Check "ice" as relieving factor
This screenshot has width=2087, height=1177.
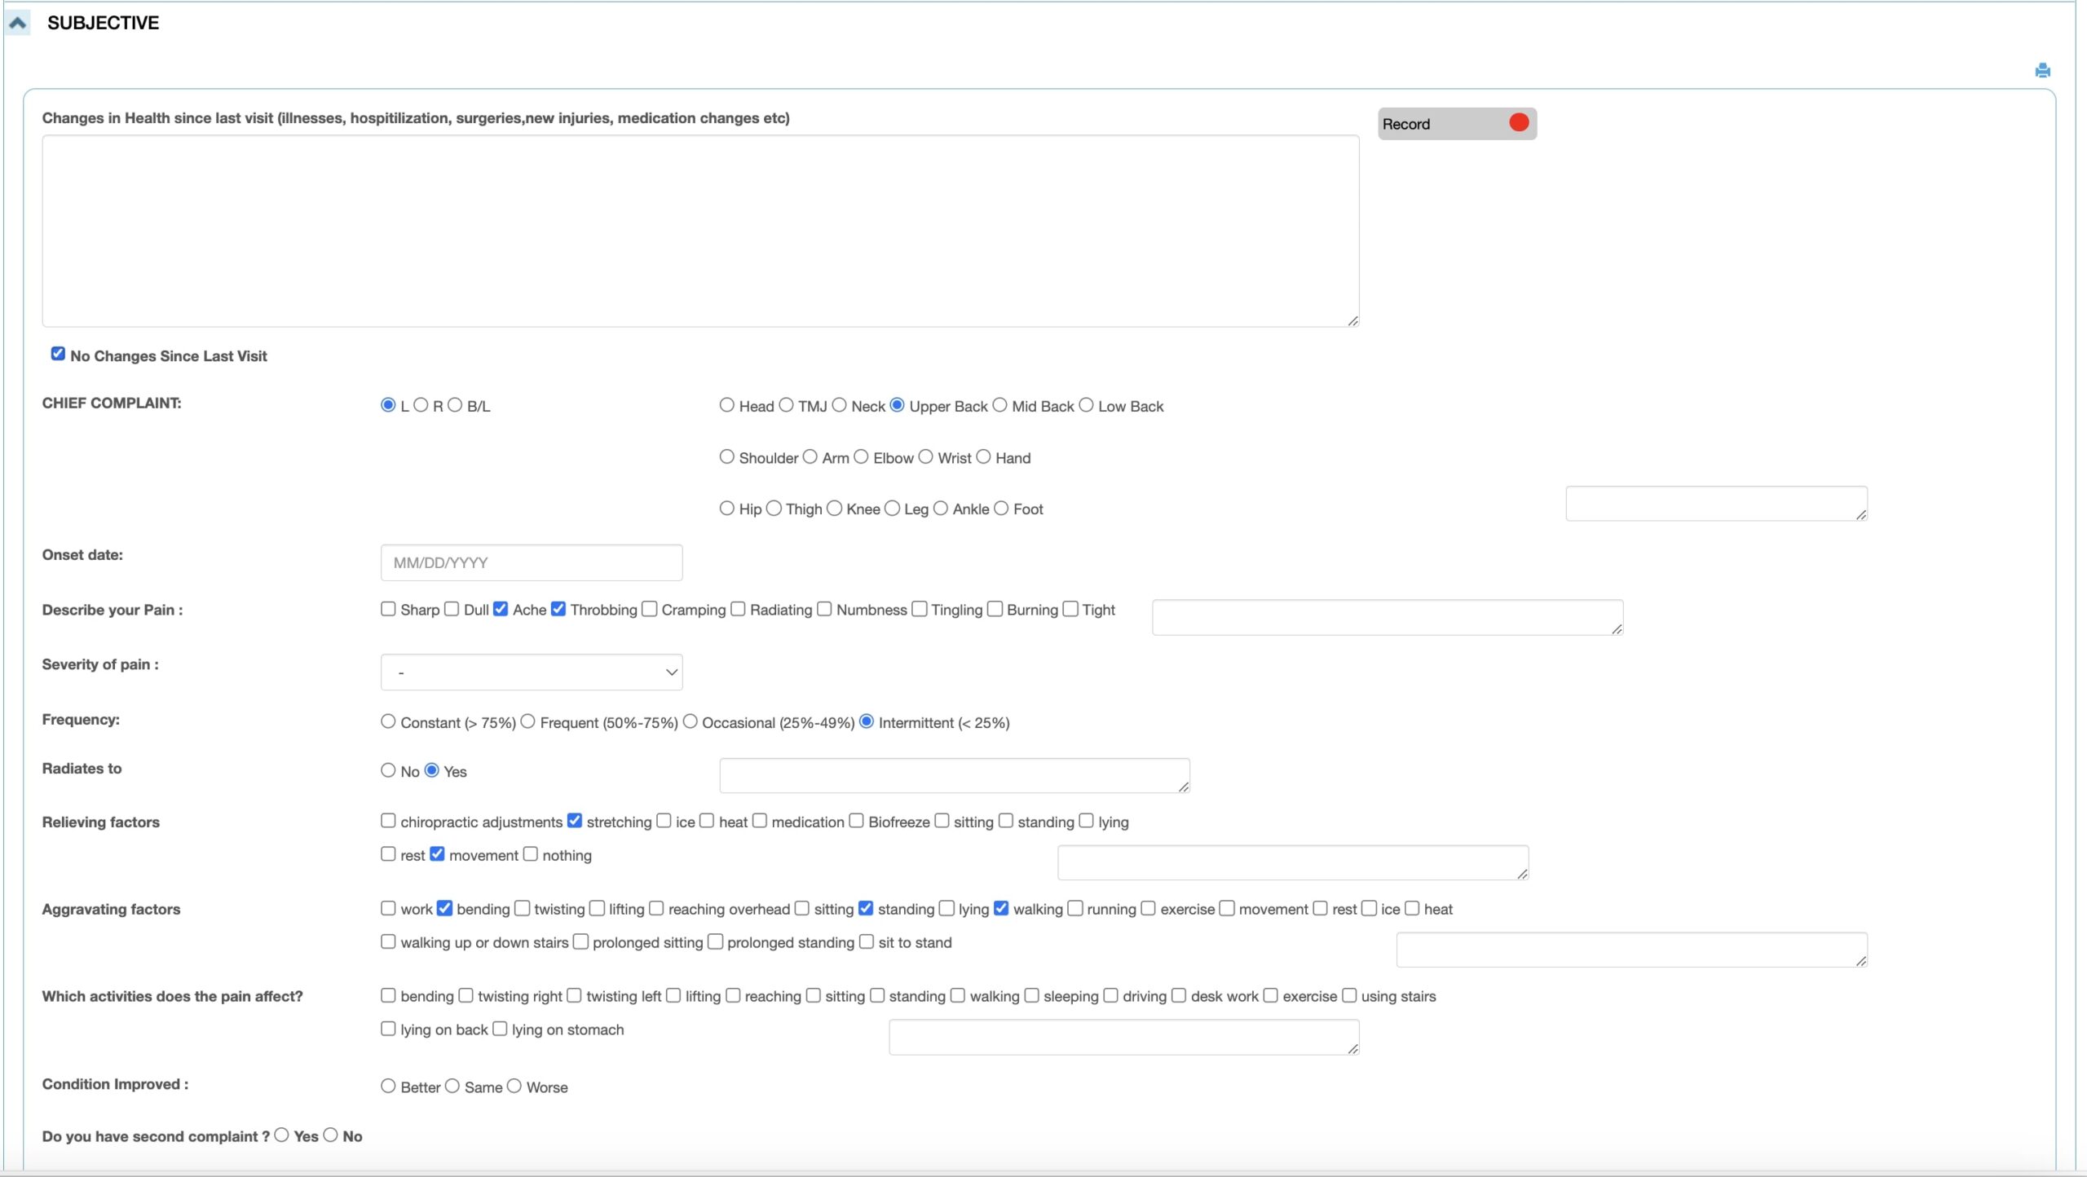[663, 821]
